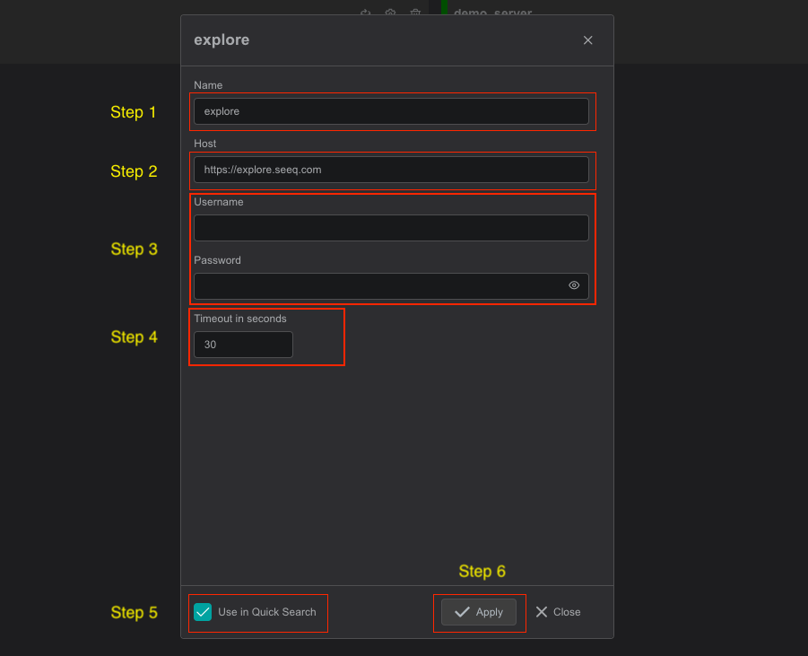Click the Close button in dialog footer
The width and height of the screenshot is (808, 656).
[558, 612]
